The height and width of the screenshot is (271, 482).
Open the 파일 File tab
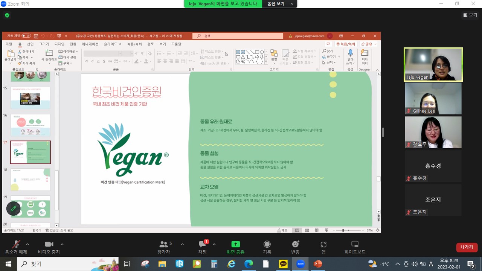(x=9, y=44)
